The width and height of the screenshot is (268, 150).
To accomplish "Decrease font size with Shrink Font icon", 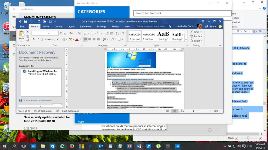I will click(x=65, y=33).
